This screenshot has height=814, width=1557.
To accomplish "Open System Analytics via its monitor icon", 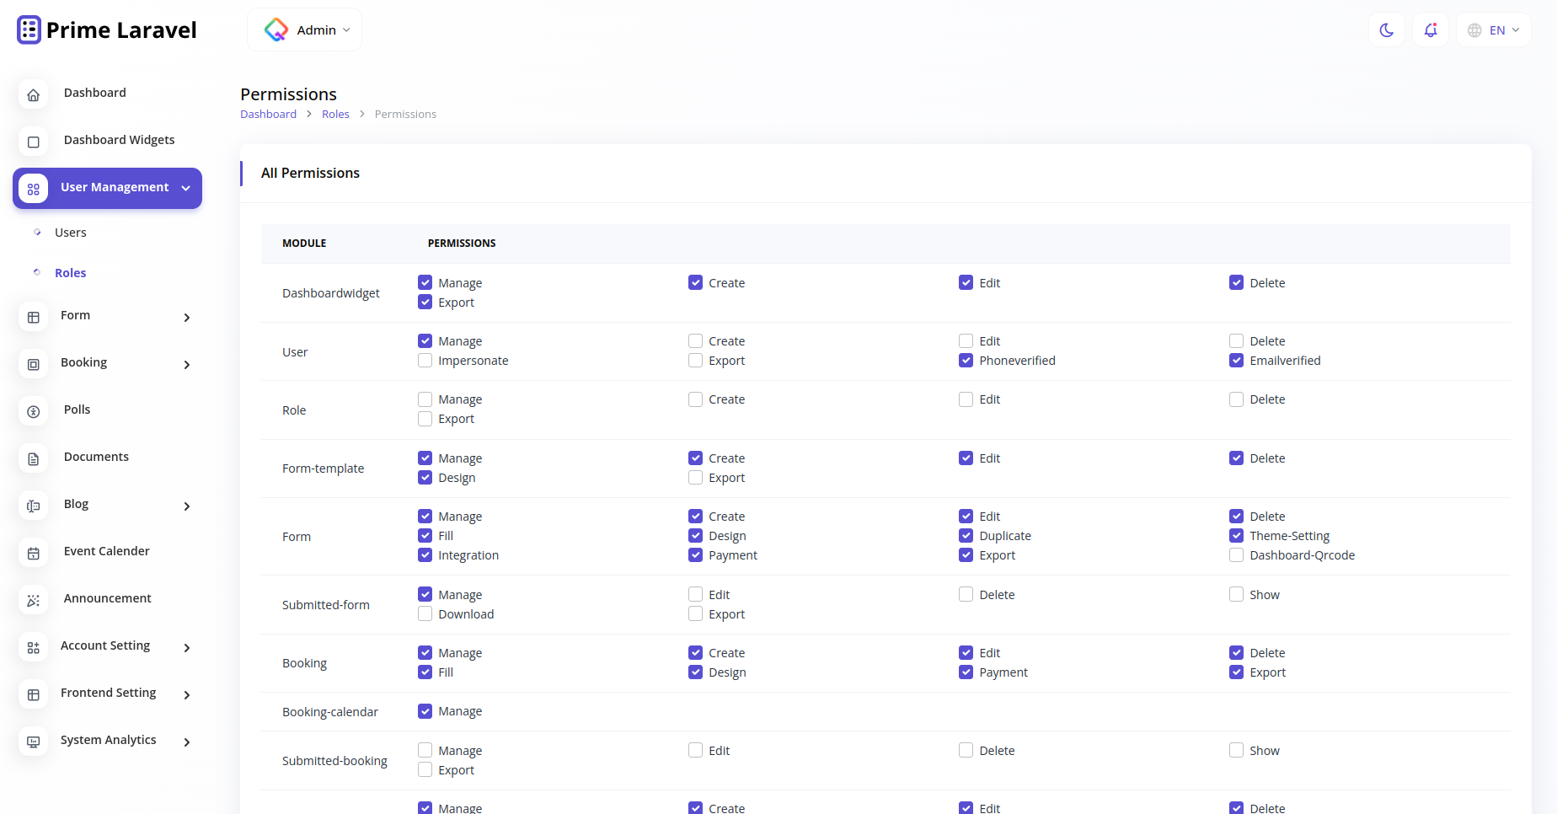I will point(33,742).
